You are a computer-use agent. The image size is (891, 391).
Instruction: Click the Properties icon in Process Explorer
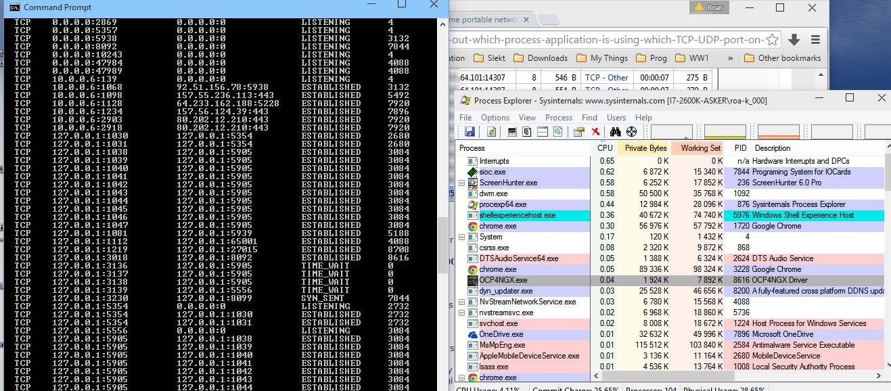579,132
